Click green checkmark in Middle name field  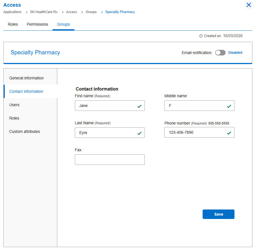click(229, 106)
